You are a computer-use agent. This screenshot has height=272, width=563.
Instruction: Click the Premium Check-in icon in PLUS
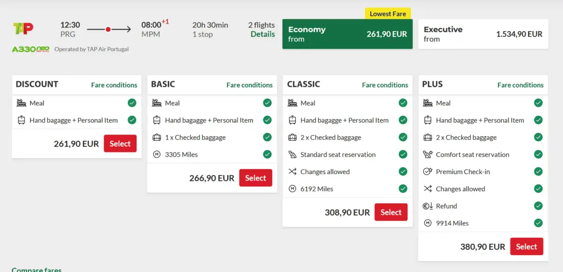428,172
